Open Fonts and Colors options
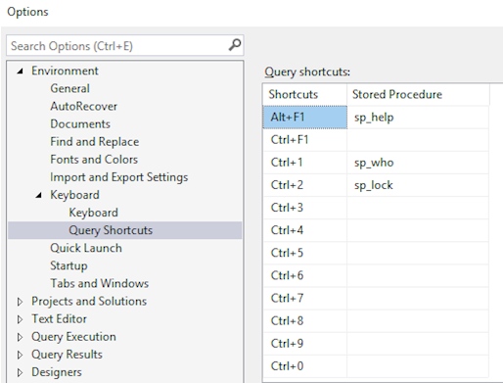503x383 pixels. [x=94, y=160]
